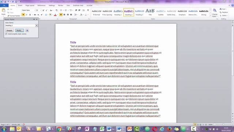Toggle Subscript formatting

pyautogui.click(x=38, y=15)
